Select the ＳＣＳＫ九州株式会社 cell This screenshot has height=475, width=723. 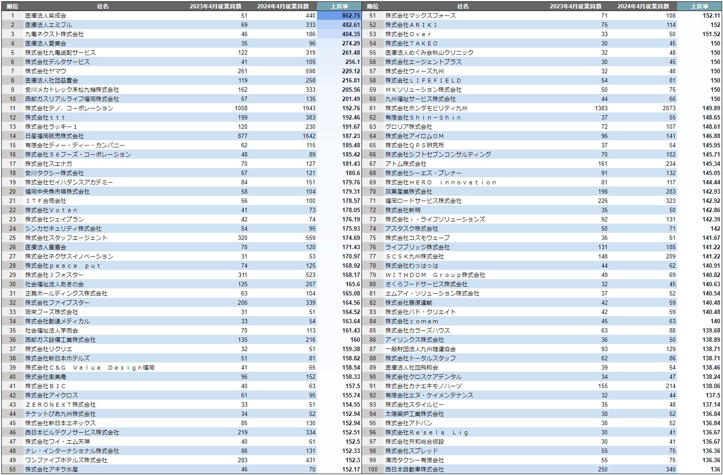pyautogui.click(x=414, y=256)
